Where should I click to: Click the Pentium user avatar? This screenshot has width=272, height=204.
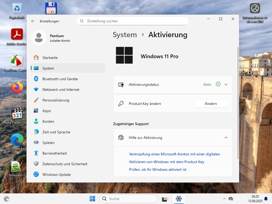[x=39, y=38]
